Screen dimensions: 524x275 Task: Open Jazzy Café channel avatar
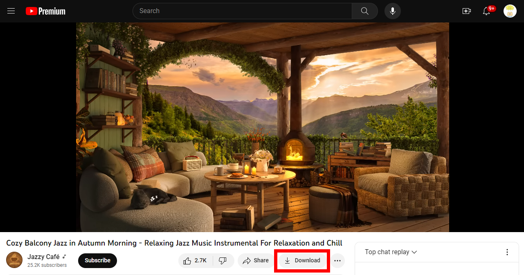[14, 260]
